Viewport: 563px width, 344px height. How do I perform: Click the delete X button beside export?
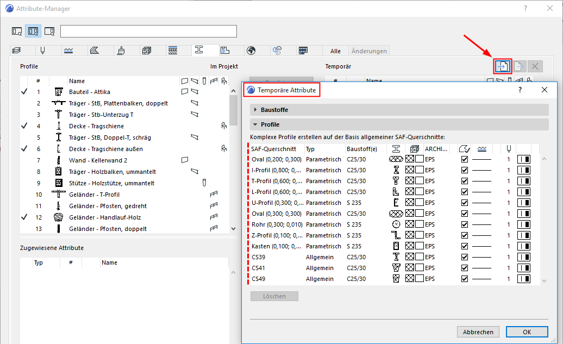point(535,66)
